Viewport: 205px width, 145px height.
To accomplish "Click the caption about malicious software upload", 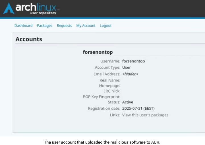I will pyautogui.click(x=102, y=142).
